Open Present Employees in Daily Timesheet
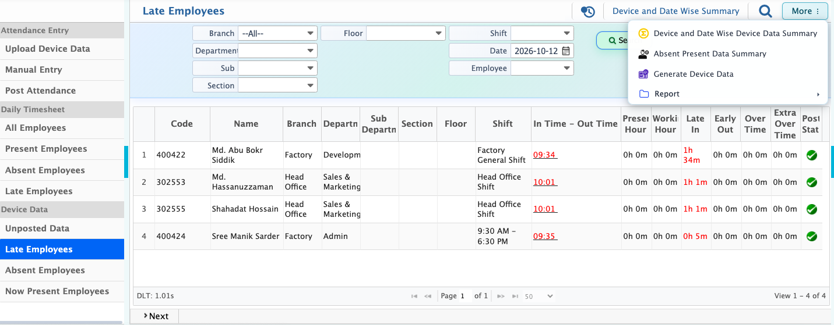This screenshot has width=834, height=325. (62, 149)
